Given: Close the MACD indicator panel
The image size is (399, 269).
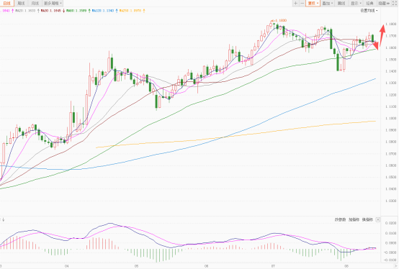Looking at the screenshot, I should 378,219.
